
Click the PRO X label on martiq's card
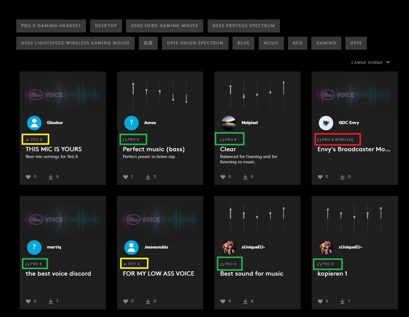click(34, 264)
